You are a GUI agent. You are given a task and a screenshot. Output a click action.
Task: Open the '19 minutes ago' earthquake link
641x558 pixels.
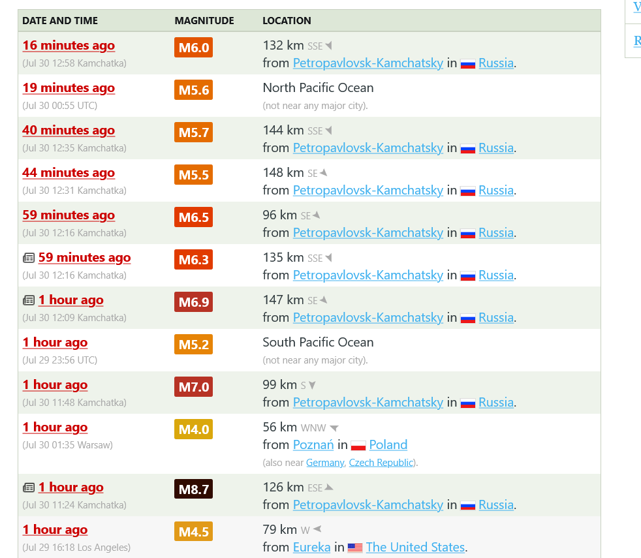coord(69,88)
